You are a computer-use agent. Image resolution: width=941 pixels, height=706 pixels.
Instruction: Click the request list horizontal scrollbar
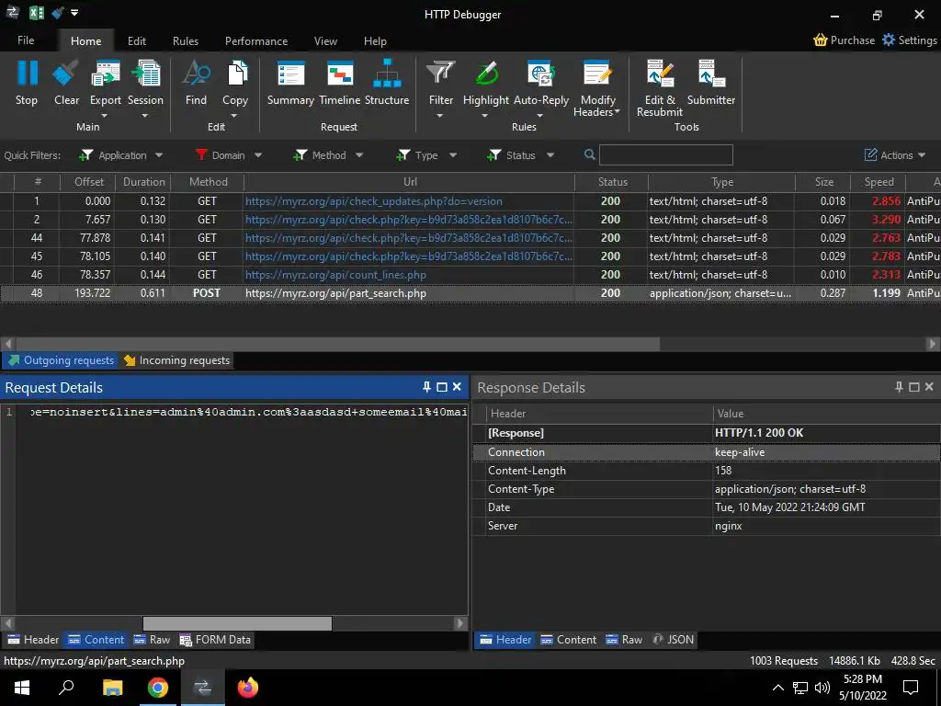[338, 344]
